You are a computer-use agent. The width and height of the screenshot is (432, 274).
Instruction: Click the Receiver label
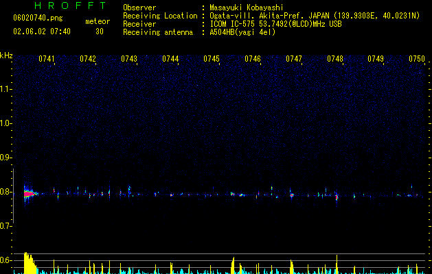139,24
